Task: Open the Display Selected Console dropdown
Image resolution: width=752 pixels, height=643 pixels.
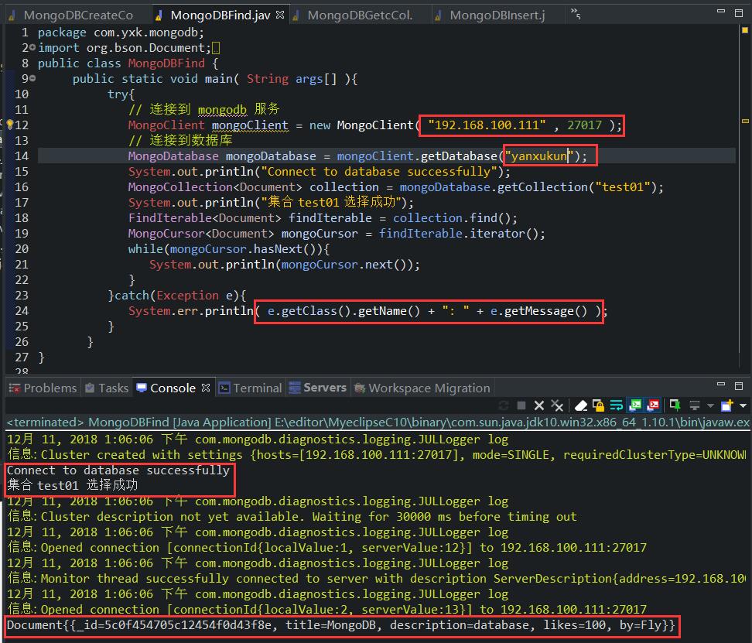Action: click(x=710, y=406)
